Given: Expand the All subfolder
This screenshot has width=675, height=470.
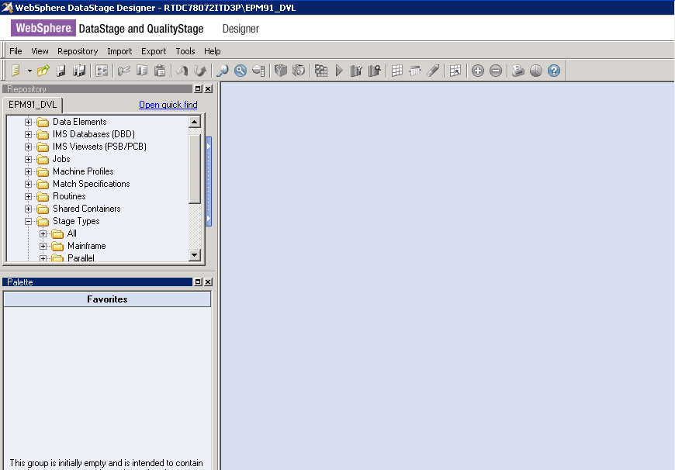Looking at the screenshot, I should coord(43,233).
